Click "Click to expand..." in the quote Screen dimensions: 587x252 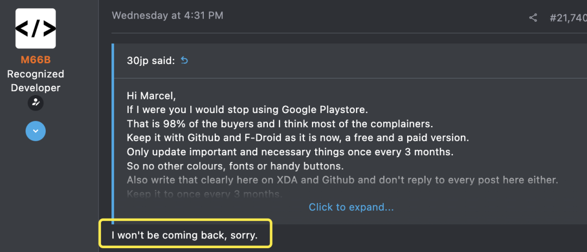click(x=351, y=207)
